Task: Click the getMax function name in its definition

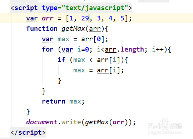Action: click(73, 29)
